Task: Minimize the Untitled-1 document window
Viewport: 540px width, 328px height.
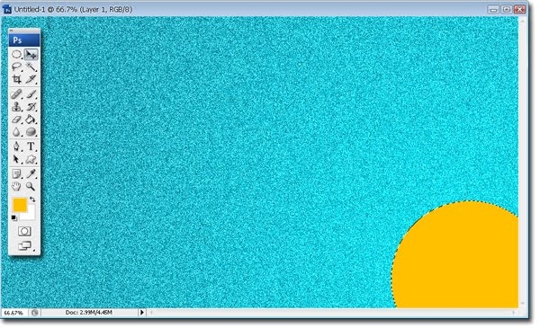Action: click(493, 9)
